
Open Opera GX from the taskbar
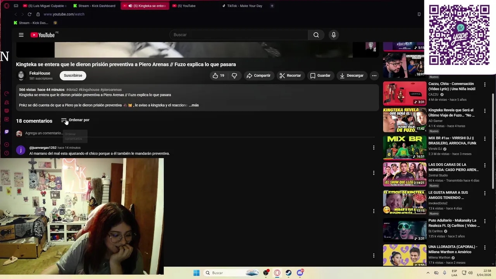tap(277, 273)
